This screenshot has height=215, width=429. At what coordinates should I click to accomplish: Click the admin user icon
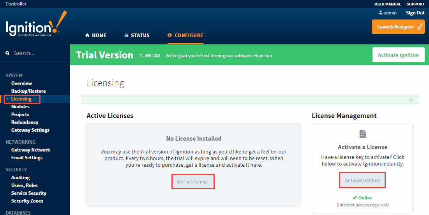coord(381,13)
